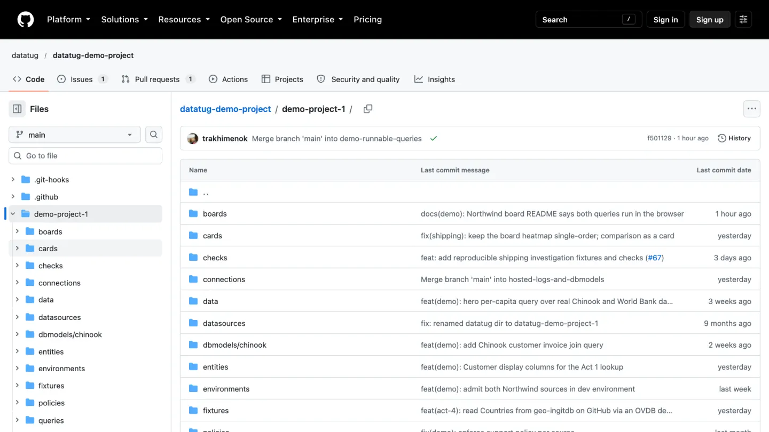769x432 pixels.
Task: Open the checks folder icon in file table
Action: [x=193, y=258]
